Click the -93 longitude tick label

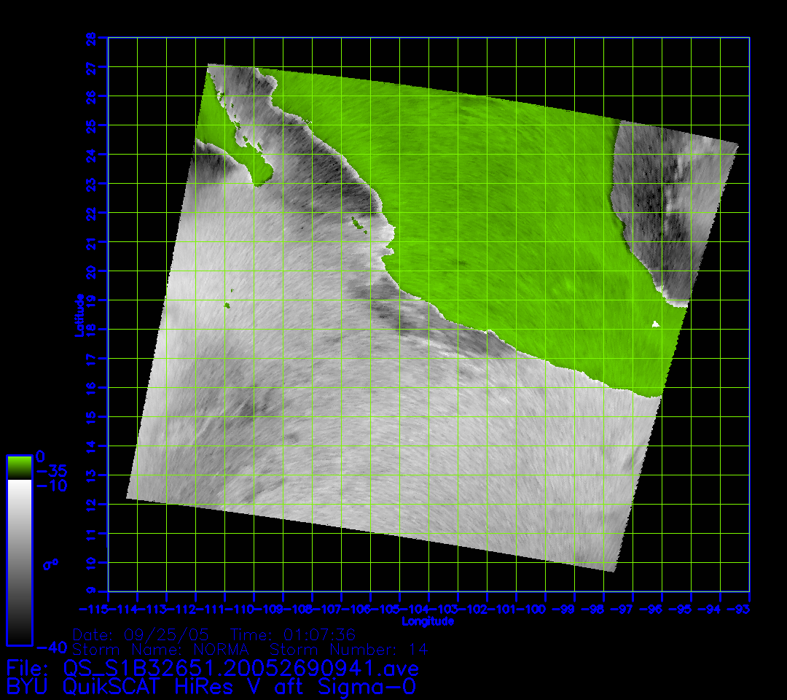click(740, 609)
